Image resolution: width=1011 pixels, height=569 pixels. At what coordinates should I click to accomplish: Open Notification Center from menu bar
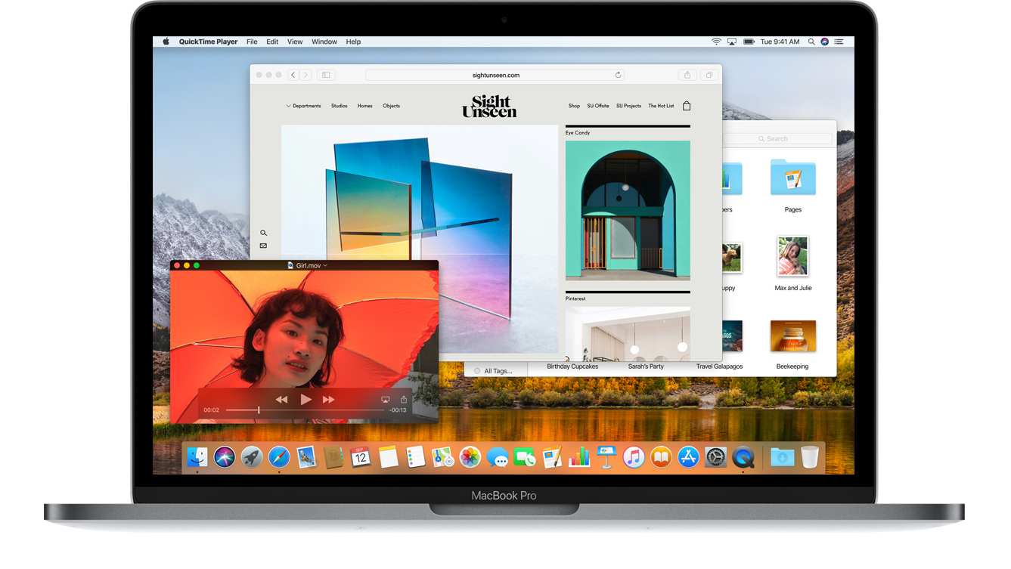pos(839,42)
